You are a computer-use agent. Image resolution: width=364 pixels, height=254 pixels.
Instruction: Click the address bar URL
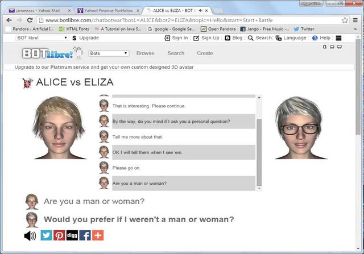159,20
